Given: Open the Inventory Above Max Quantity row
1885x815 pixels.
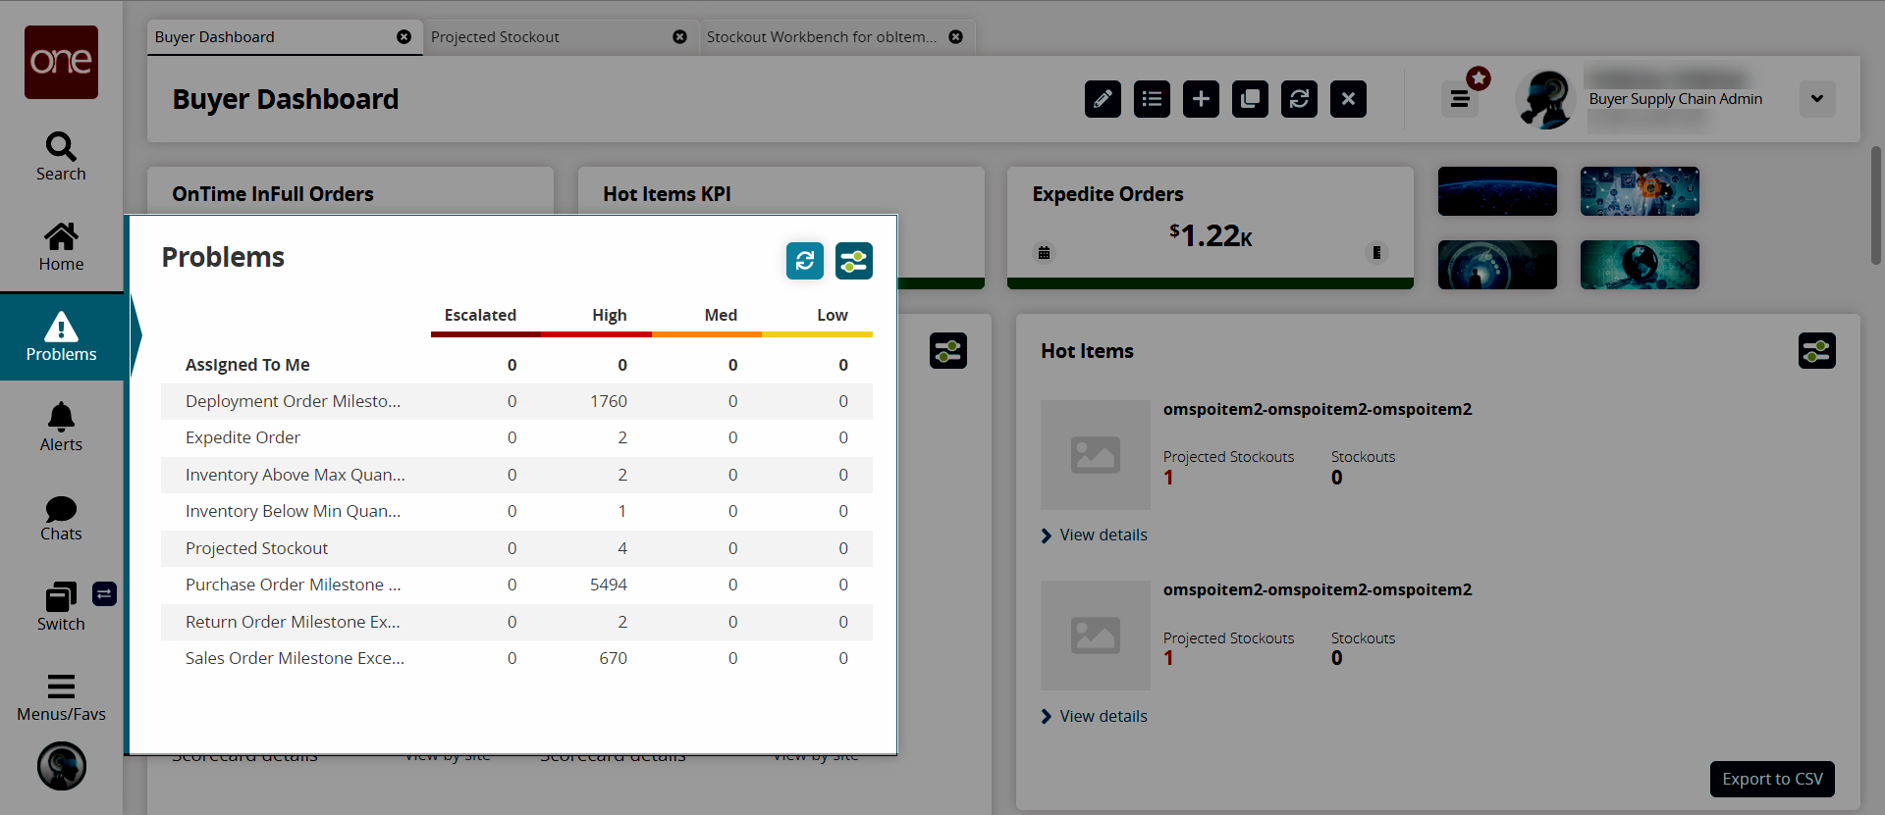Looking at the screenshot, I should pos(516,475).
